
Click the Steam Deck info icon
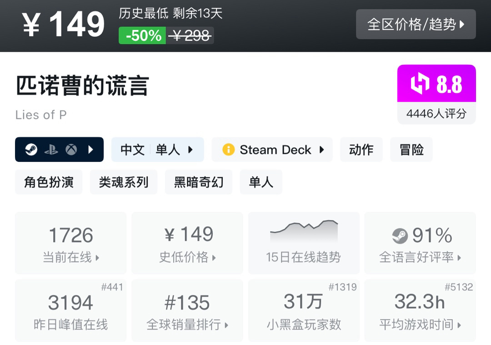228,150
